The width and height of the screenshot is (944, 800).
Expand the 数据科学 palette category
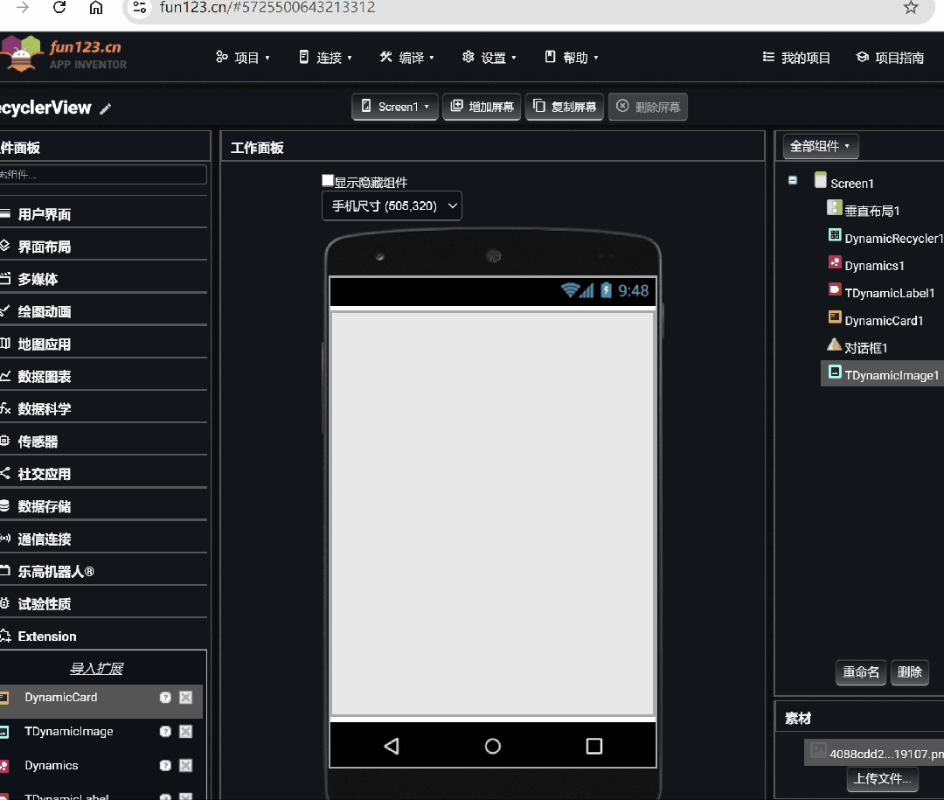(x=103, y=409)
